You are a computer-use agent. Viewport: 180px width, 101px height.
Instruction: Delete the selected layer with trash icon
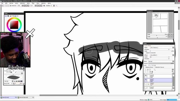(152, 72)
